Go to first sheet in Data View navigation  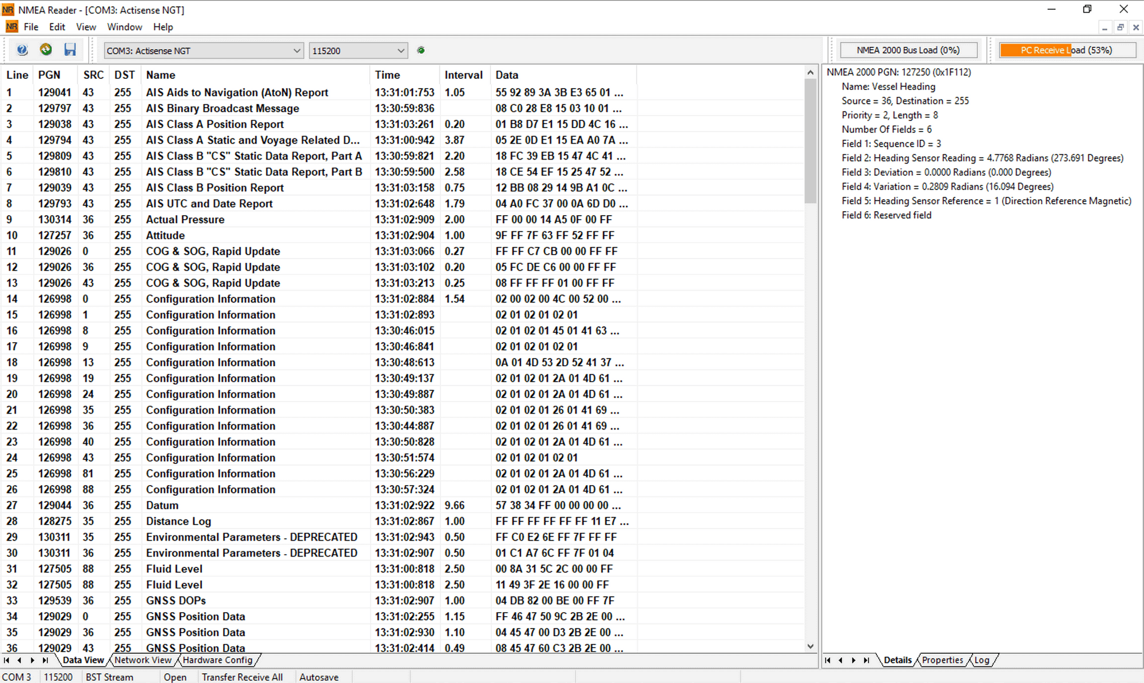pos(7,660)
